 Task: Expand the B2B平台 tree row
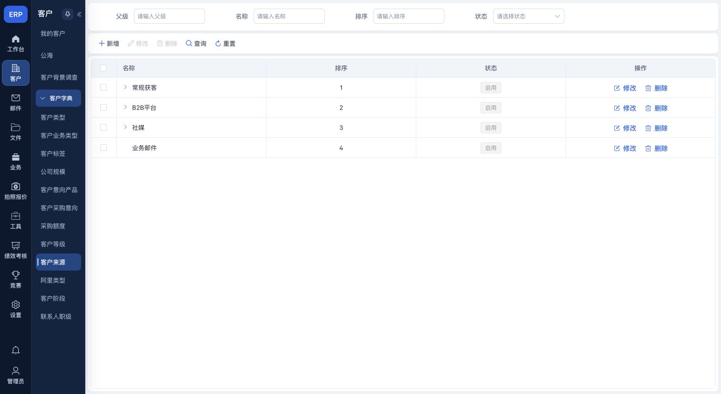(x=125, y=107)
